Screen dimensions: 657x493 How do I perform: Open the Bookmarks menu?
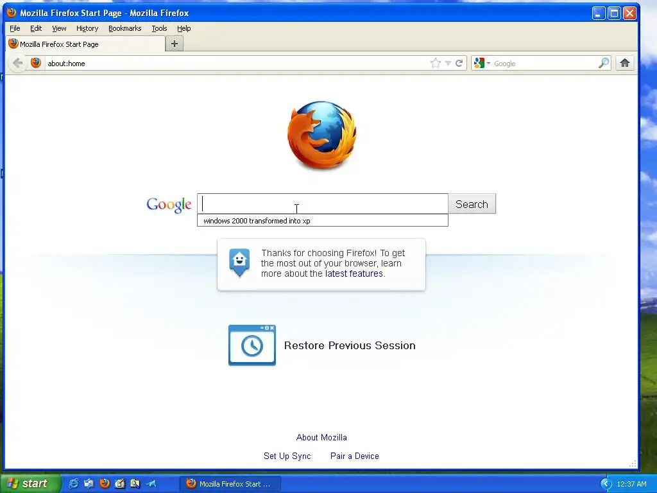click(x=125, y=28)
